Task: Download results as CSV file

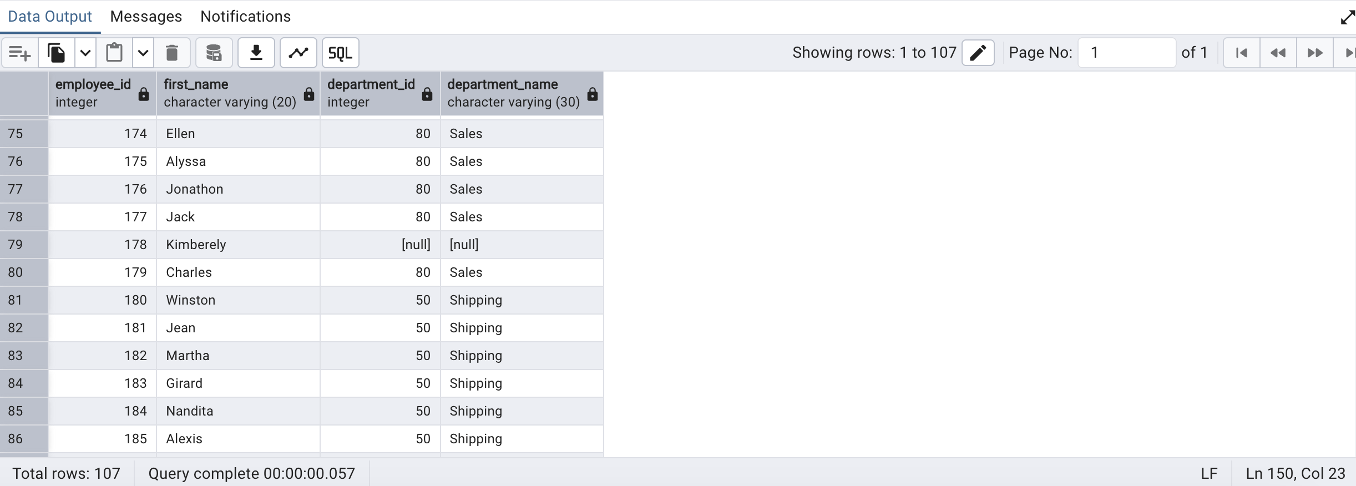Action: click(x=256, y=53)
